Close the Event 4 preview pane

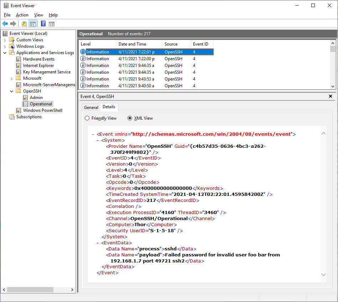[x=330, y=97]
